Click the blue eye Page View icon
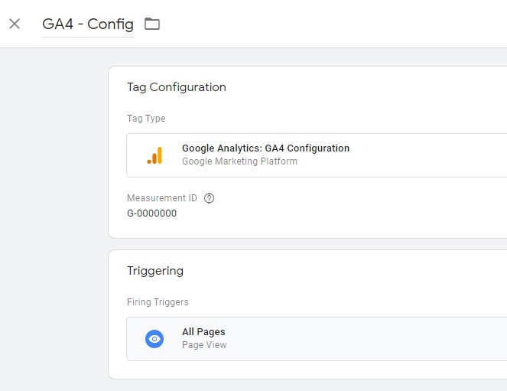 [154, 339]
